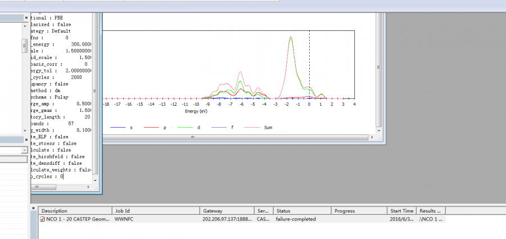Click the 'failure-completed' status cell

[x=296, y=219]
